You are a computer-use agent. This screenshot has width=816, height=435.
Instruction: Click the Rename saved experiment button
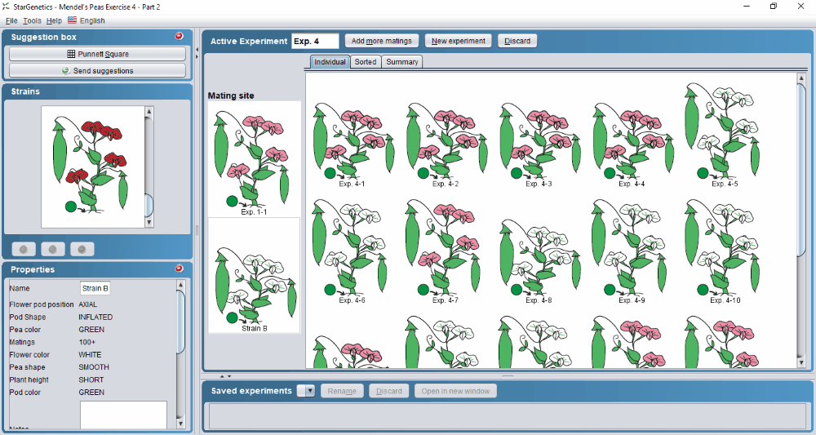342,391
